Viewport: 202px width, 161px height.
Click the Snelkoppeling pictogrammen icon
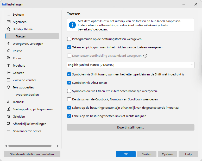click(9, 109)
